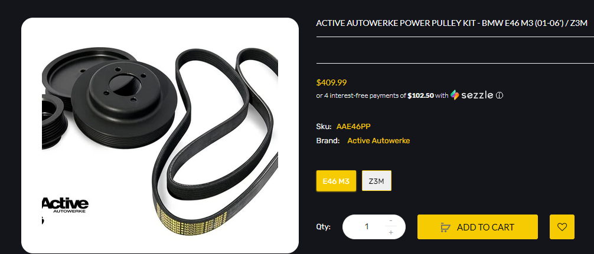Image resolution: width=594 pixels, height=254 pixels.
Task: Click the $409.99 price
Action: coord(331,83)
